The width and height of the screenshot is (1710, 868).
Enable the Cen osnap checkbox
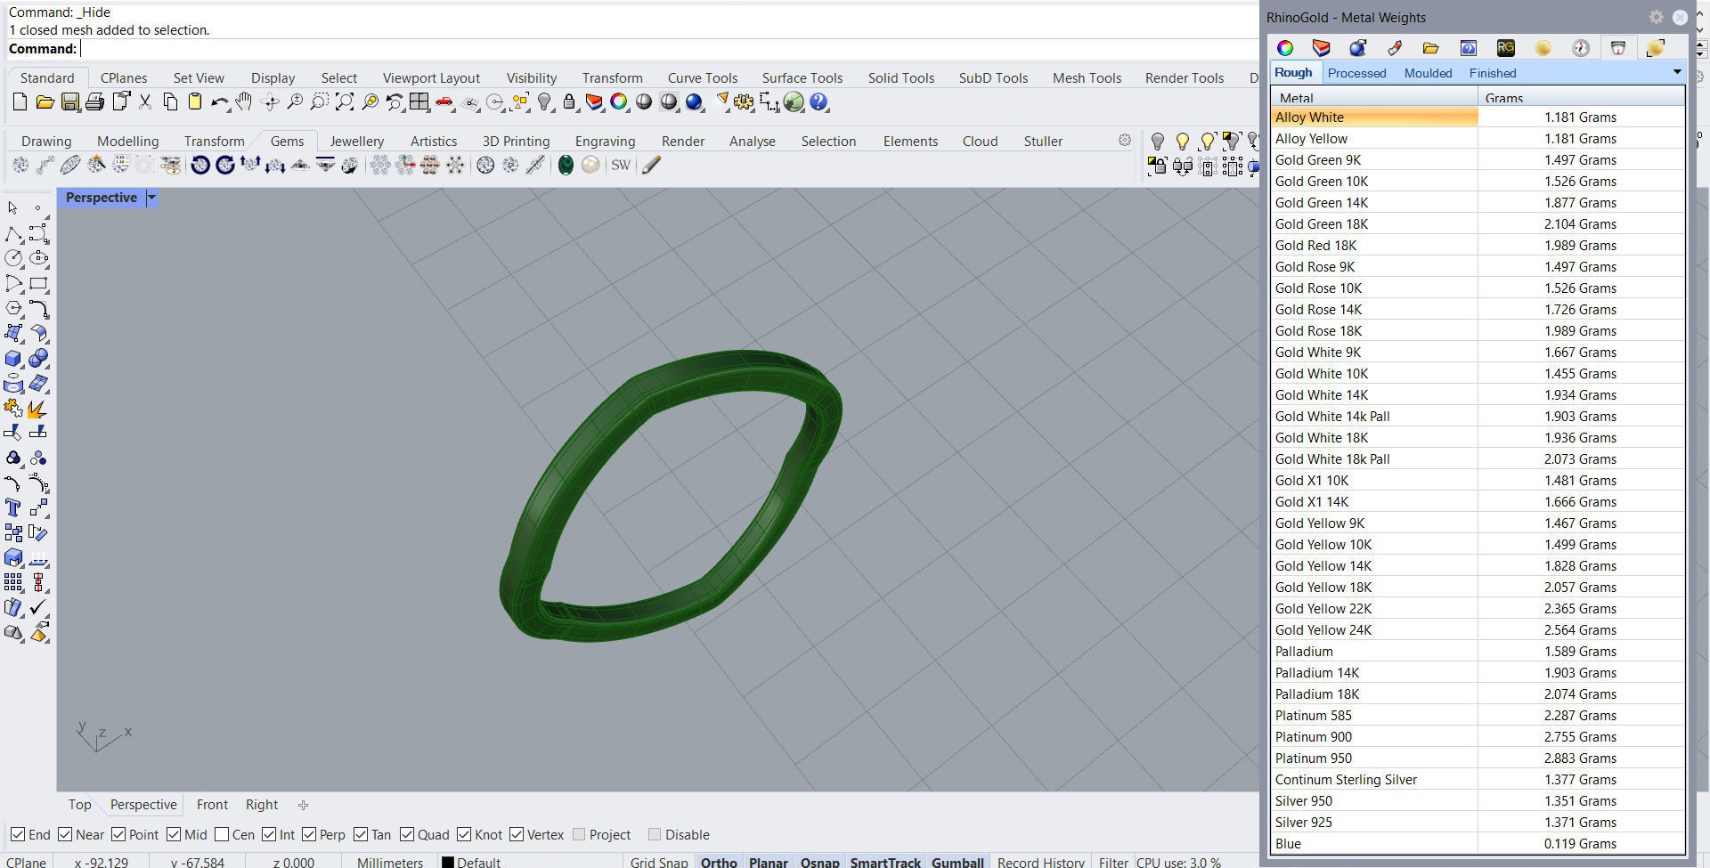pos(222,834)
